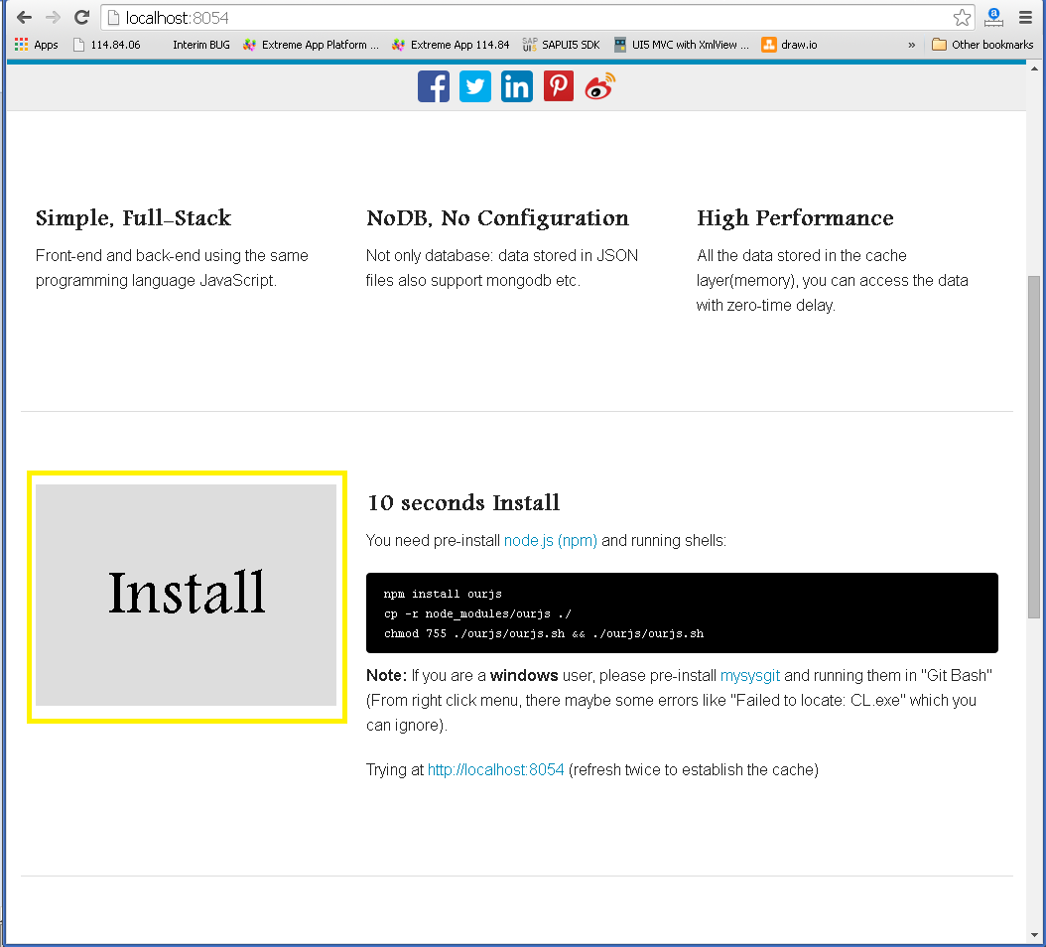The image size is (1046, 947).
Task: Reload the page with the refresh icon
Action: [81, 17]
